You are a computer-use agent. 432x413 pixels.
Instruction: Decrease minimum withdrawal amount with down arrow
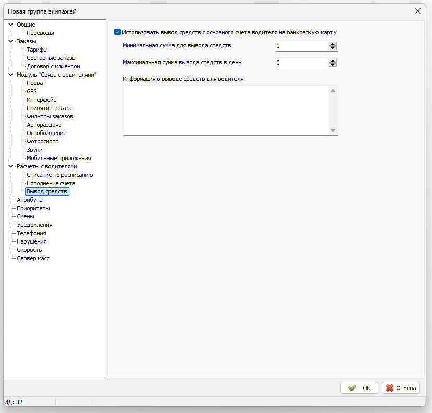[332, 48]
